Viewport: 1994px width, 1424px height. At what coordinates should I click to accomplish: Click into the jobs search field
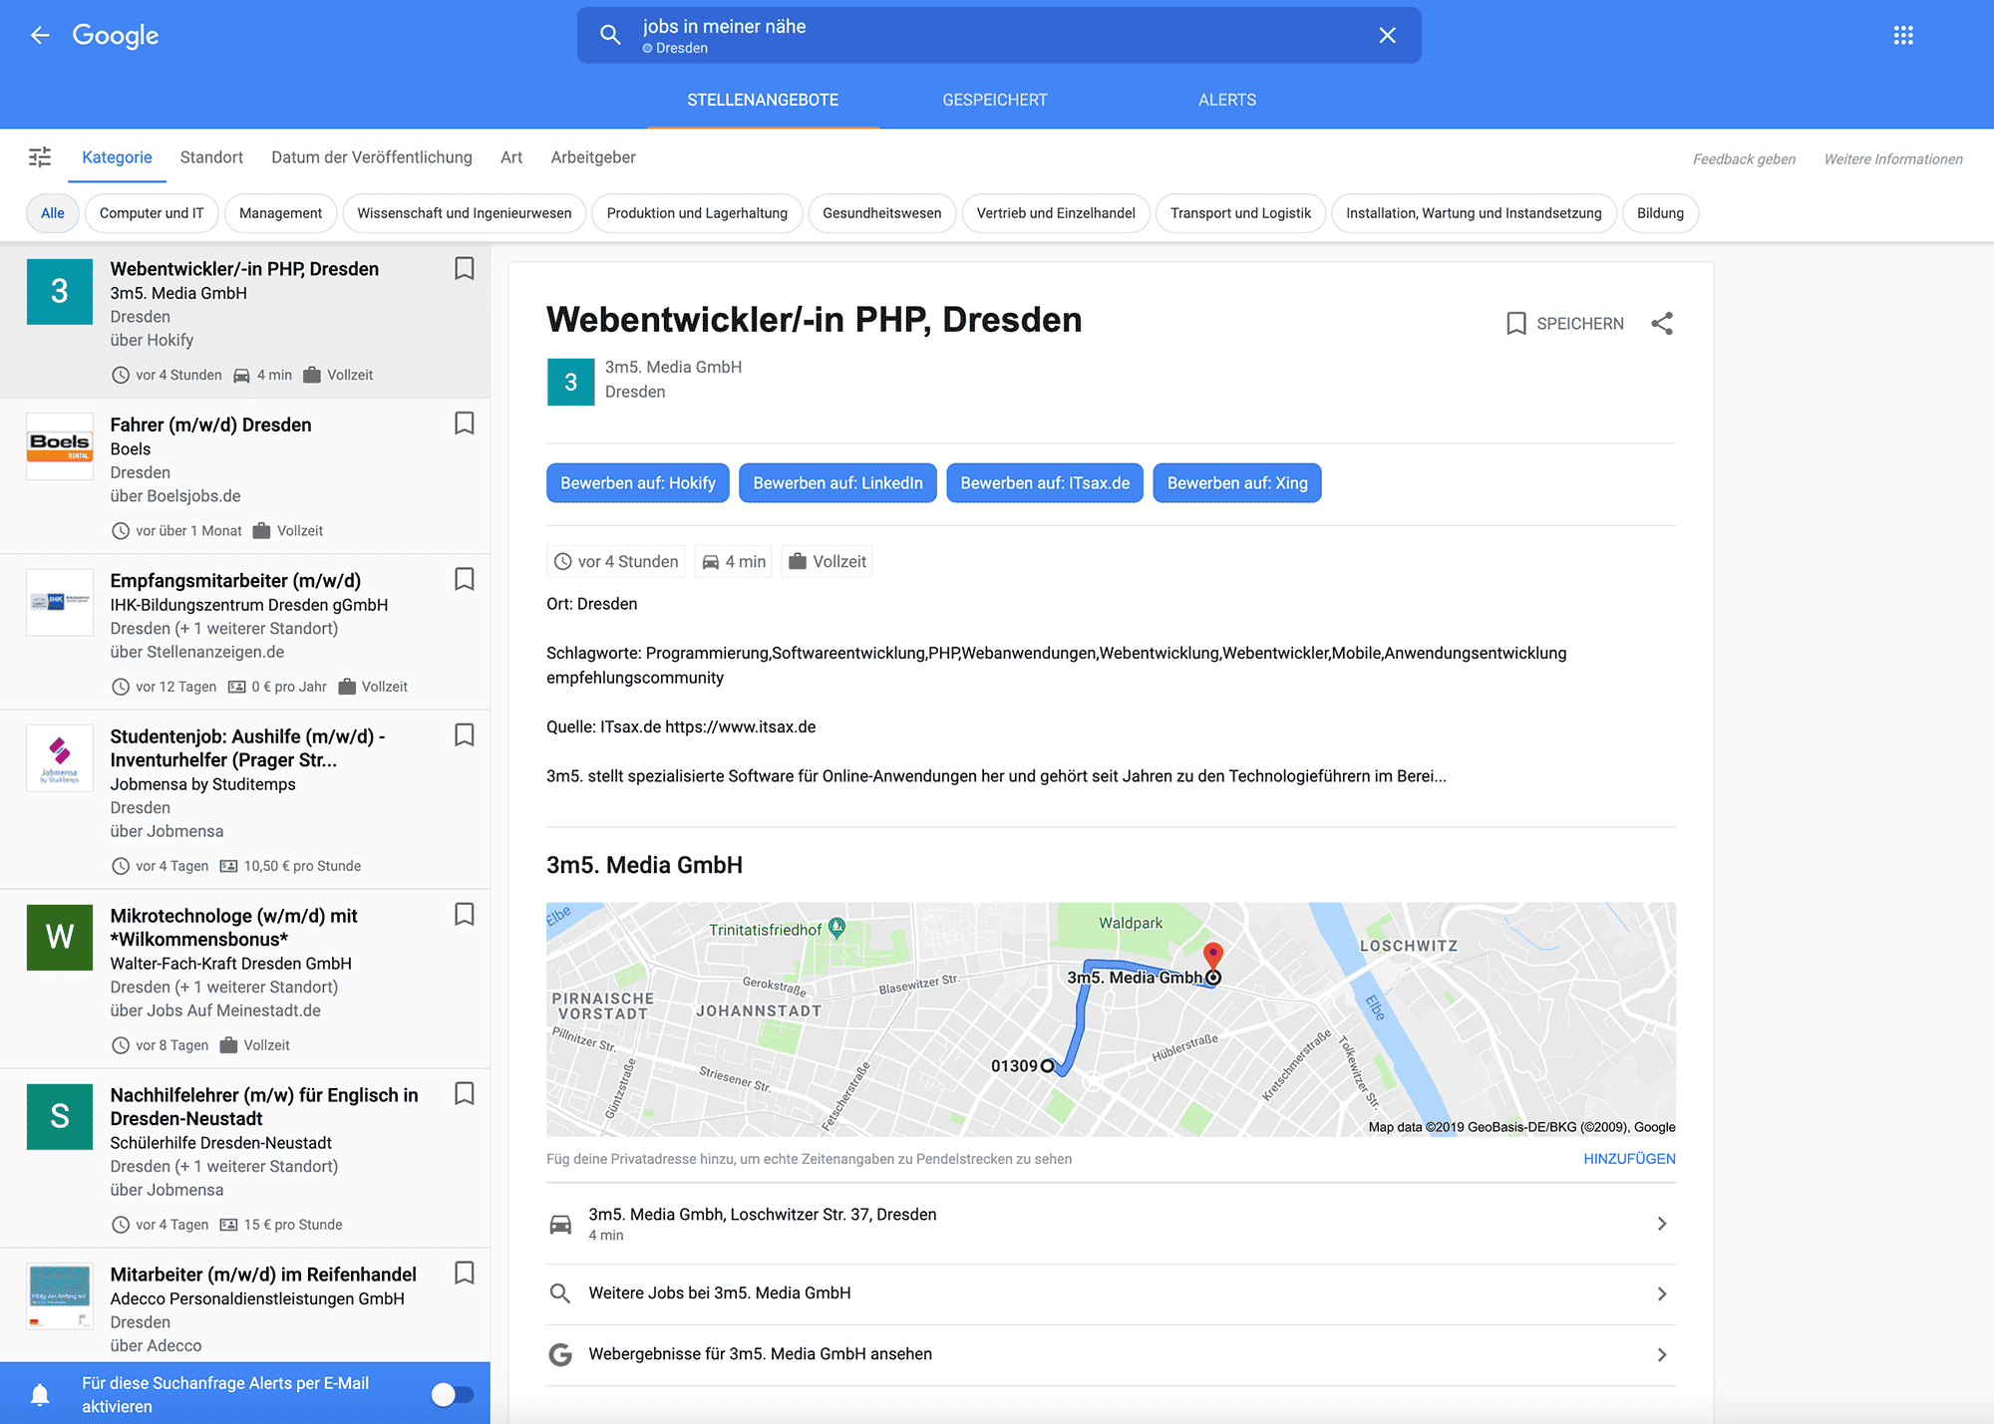click(999, 36)
